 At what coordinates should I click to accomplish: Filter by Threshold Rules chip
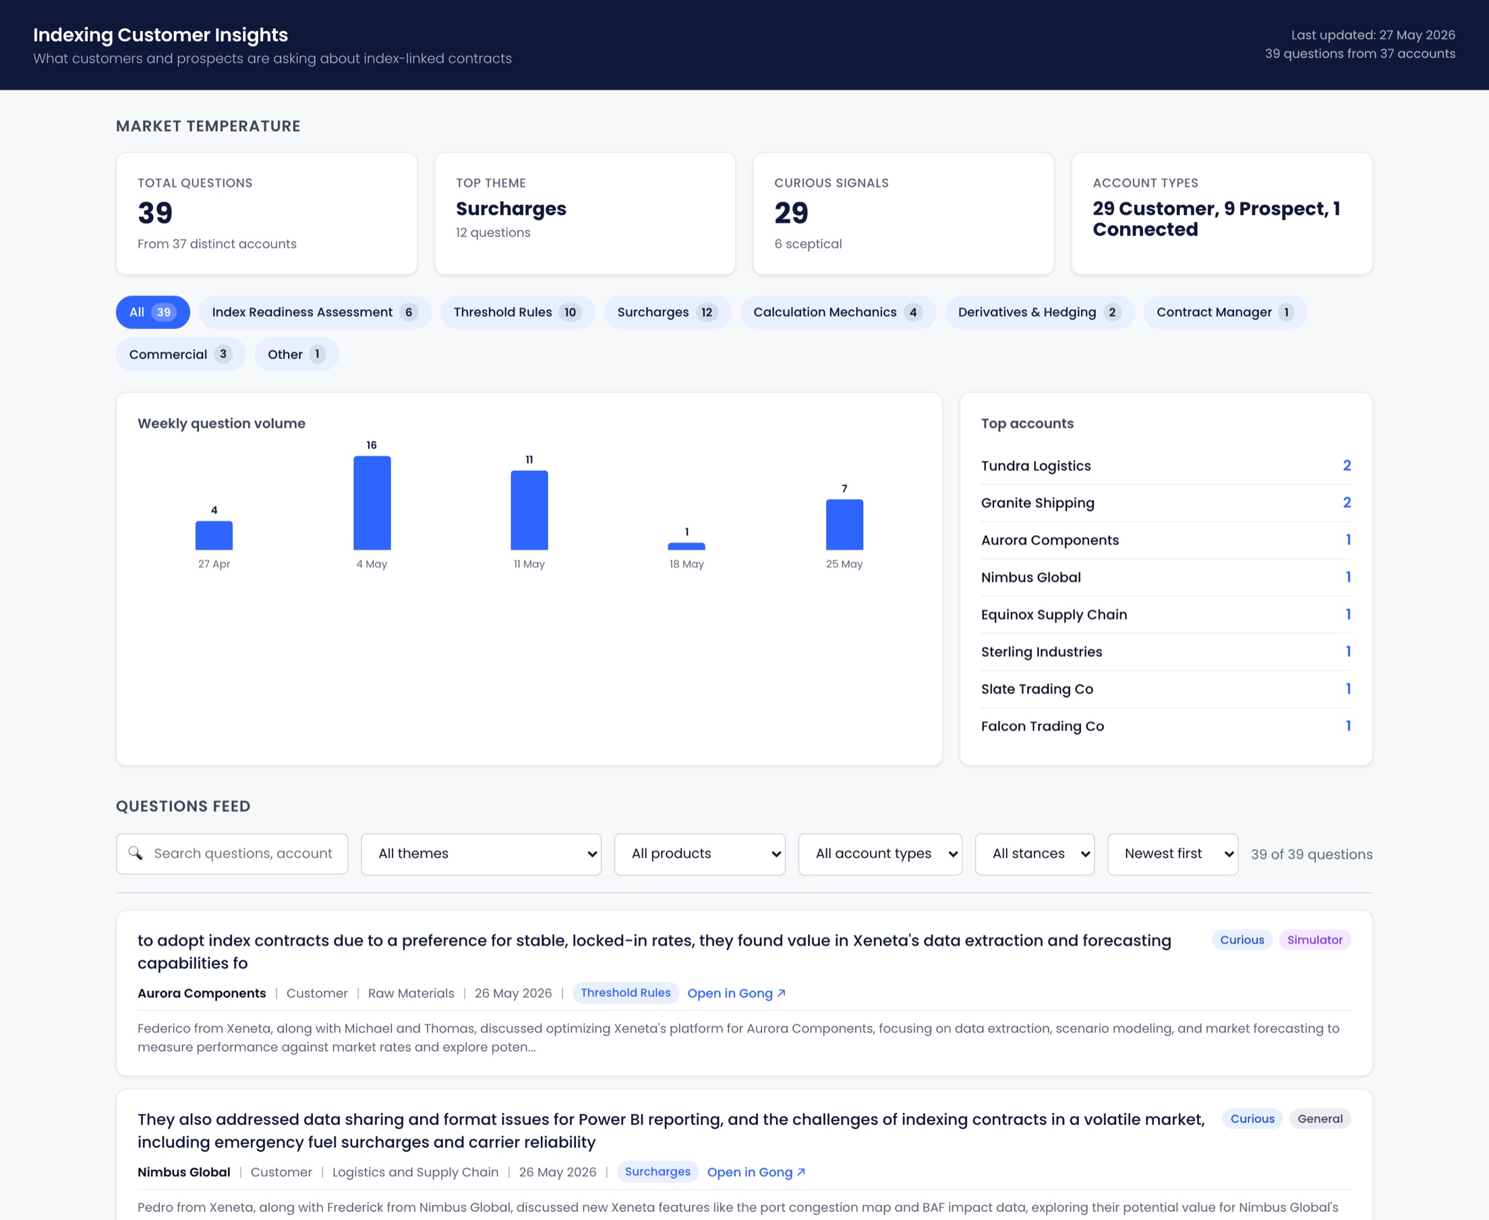pos(517,312)
